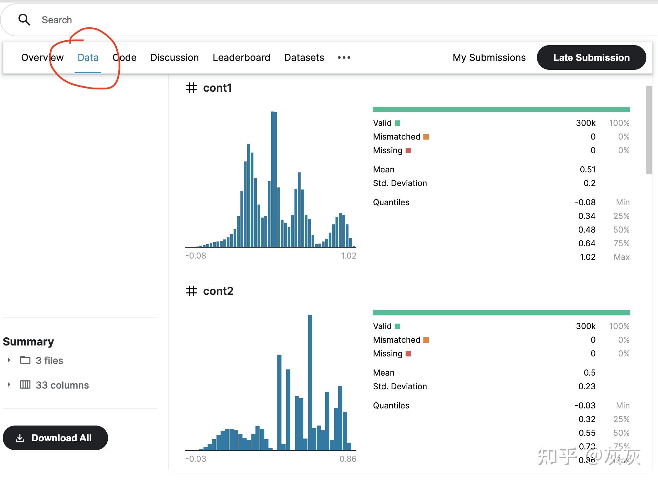Click the Download All button
Image resolution: width=658 pixels, height=483 pixels.
click(55, 438)
